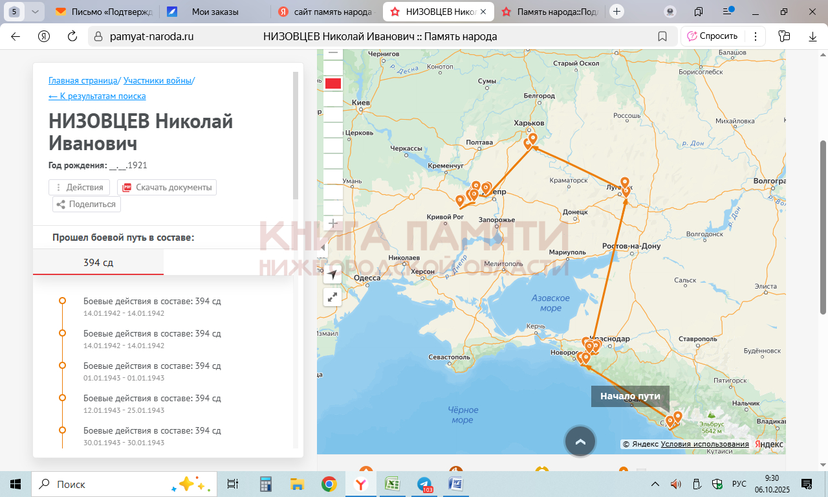This screenshot has height=497, width=828.
Task: Select first timeline marker dated 14.01.1942
Action: (63, 301)
